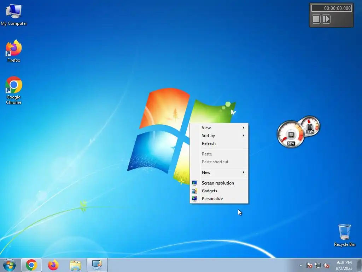Click the network status tray icon

tap(318, 265)
